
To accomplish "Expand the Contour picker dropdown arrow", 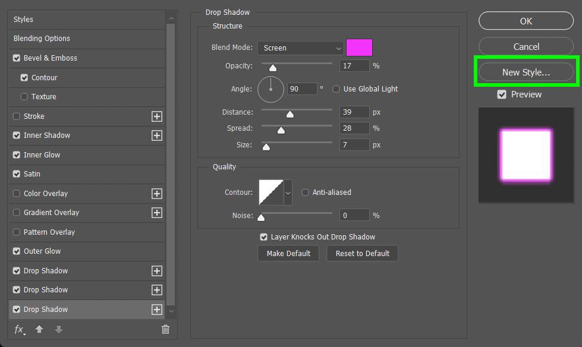I will coord(288,193).
